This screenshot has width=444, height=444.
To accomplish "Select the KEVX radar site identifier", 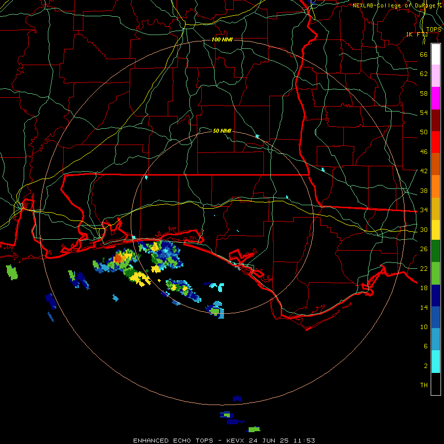I will [x=236, y=441].
